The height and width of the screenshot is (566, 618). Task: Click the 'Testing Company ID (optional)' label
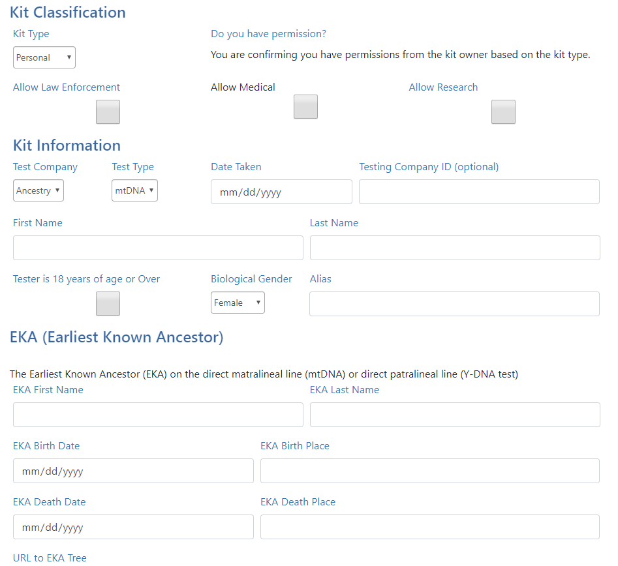429,167
